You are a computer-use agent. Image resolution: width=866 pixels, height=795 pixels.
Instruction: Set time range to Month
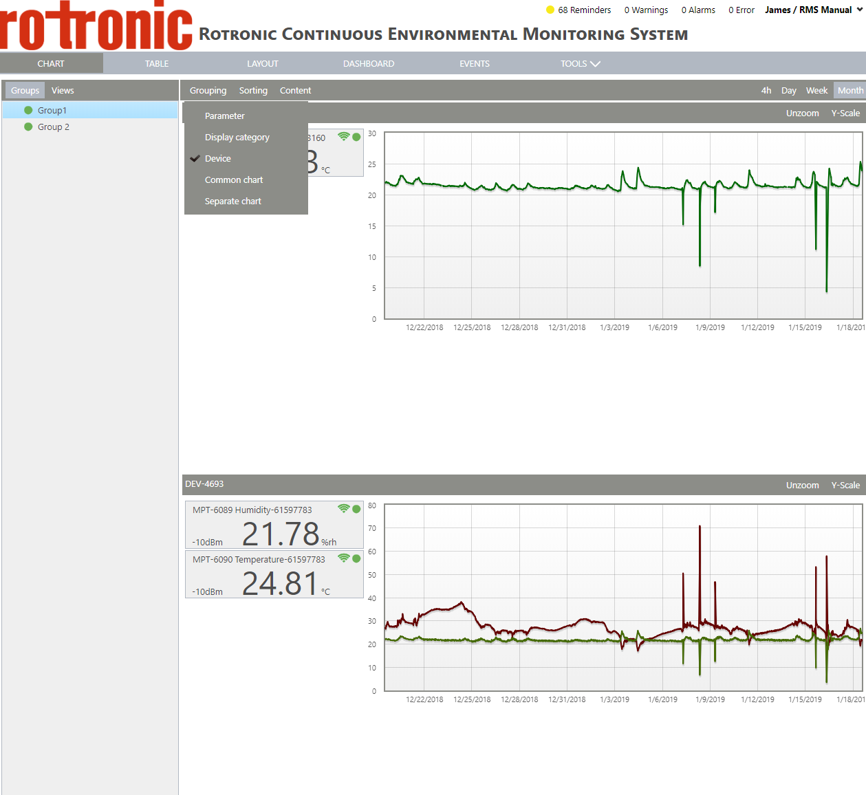pyautogui.click(x=850, y=90)
